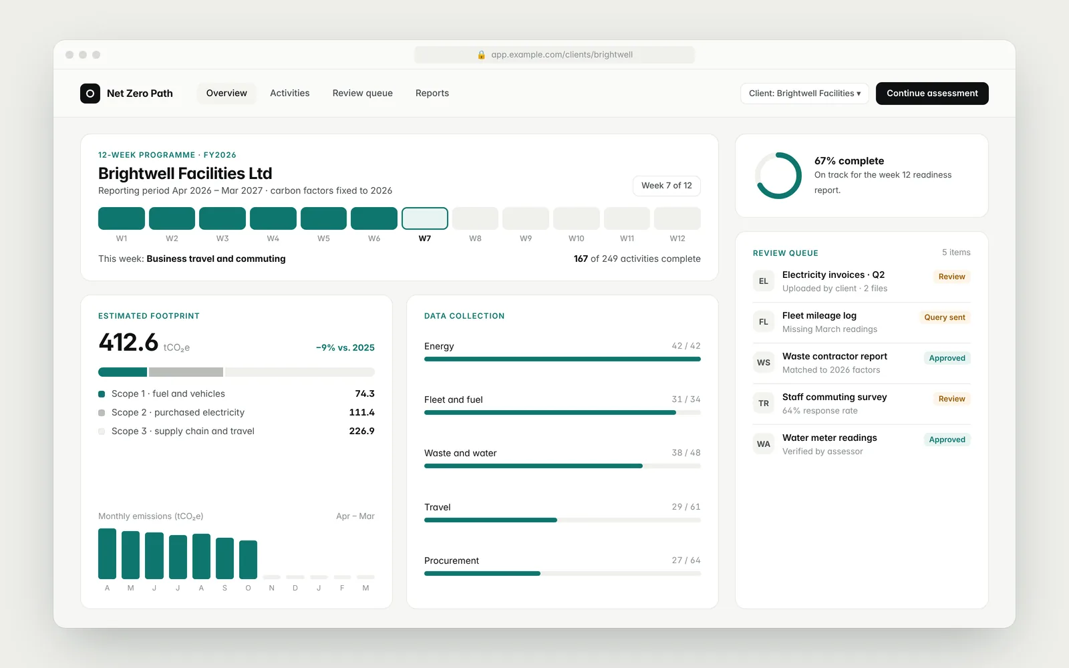
Task: Click the 67% complete progress ring
Action: coord(778,176)
